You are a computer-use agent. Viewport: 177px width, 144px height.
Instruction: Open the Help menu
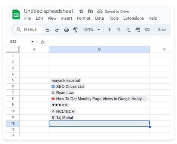(153, 18)
